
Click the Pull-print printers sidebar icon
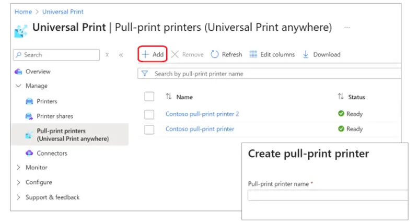[29, 135]
